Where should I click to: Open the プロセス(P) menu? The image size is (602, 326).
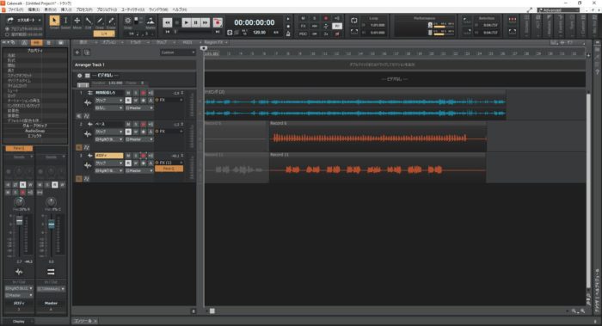84,9
